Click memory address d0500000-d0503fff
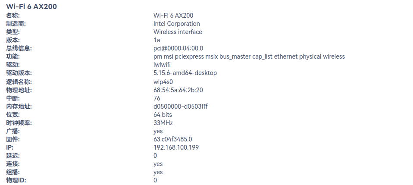The image size is (413, 185). click(180, 107)
